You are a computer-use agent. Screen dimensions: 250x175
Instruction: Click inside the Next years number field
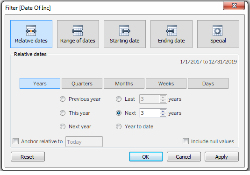(x=150, y=113)
